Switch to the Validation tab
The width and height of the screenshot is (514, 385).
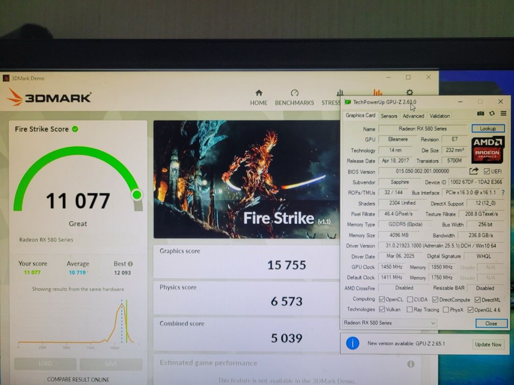pos(440,116)
